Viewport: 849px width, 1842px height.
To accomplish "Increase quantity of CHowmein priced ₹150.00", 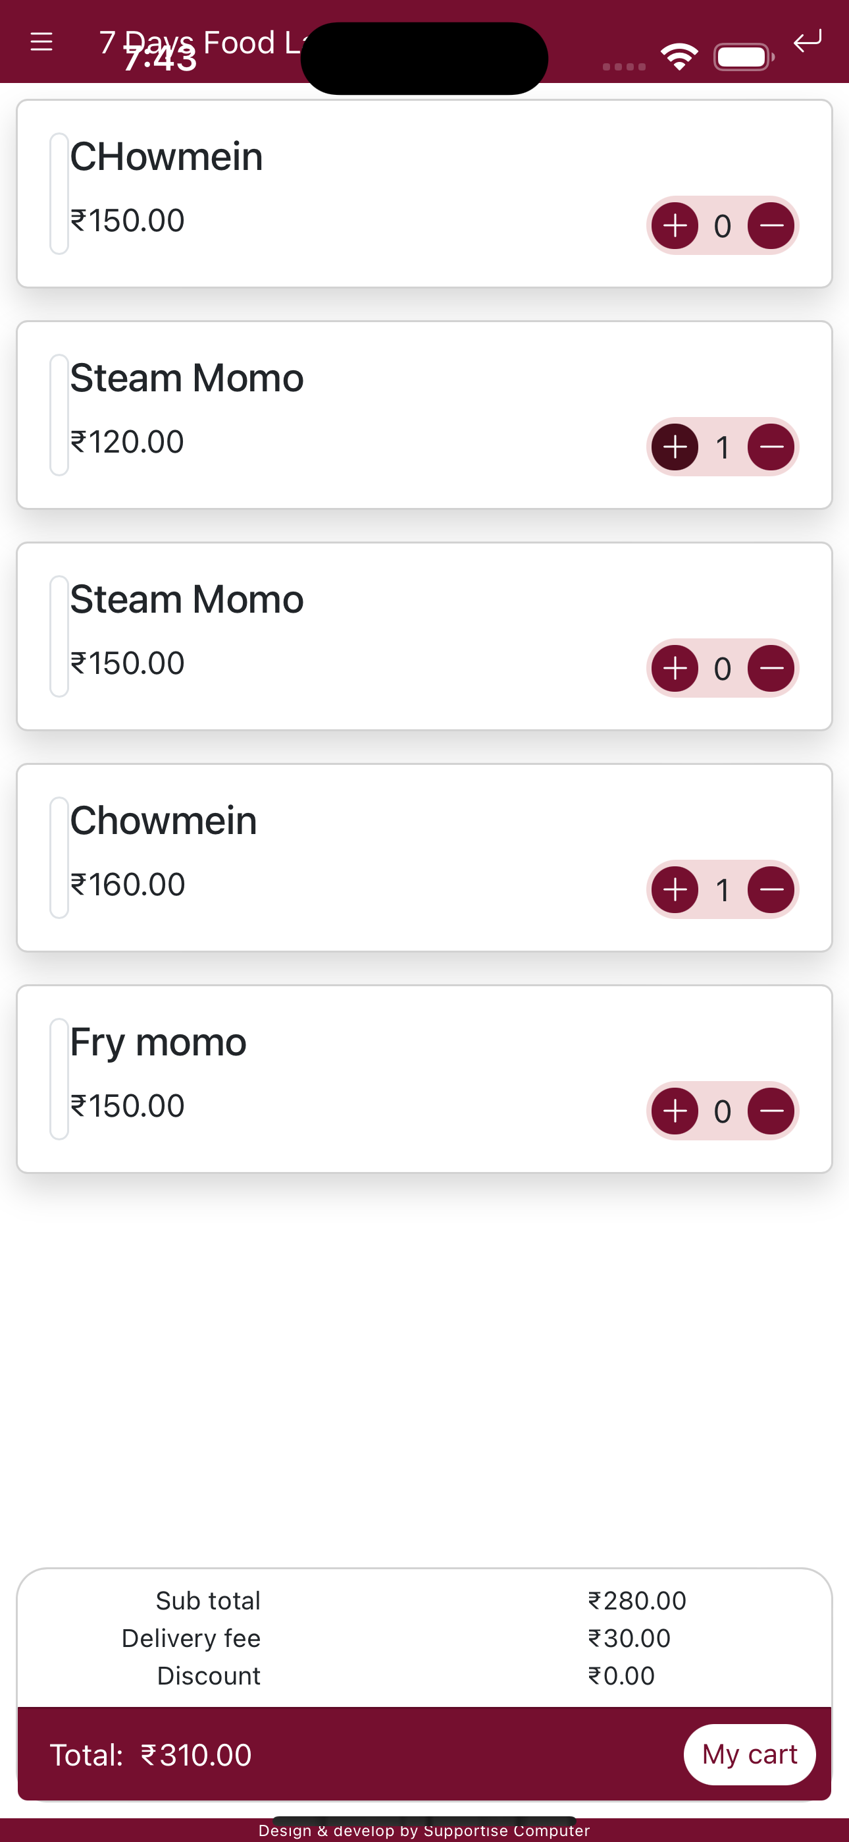I will tap(675, 226).
